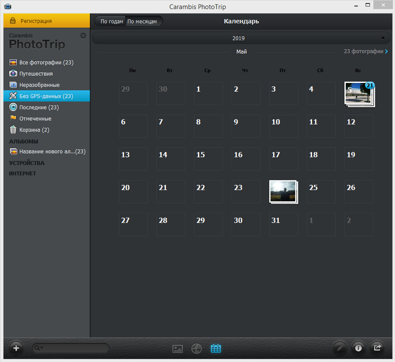Click the search input field
This screenshot has height=362, width=395.
pos(71,348)
